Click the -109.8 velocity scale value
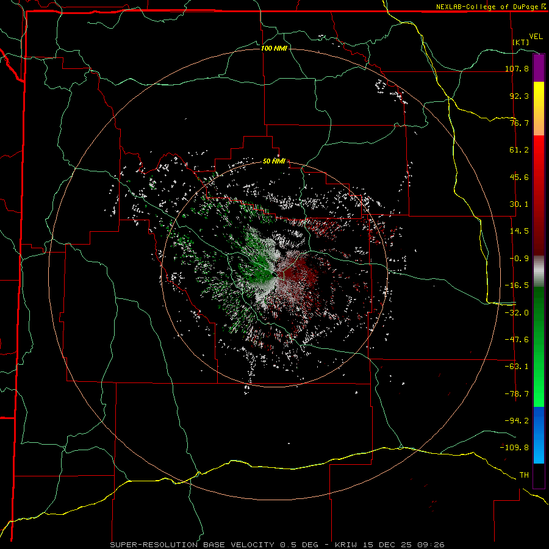This screenshot has width=549, height=549. [x=515, y=448]
